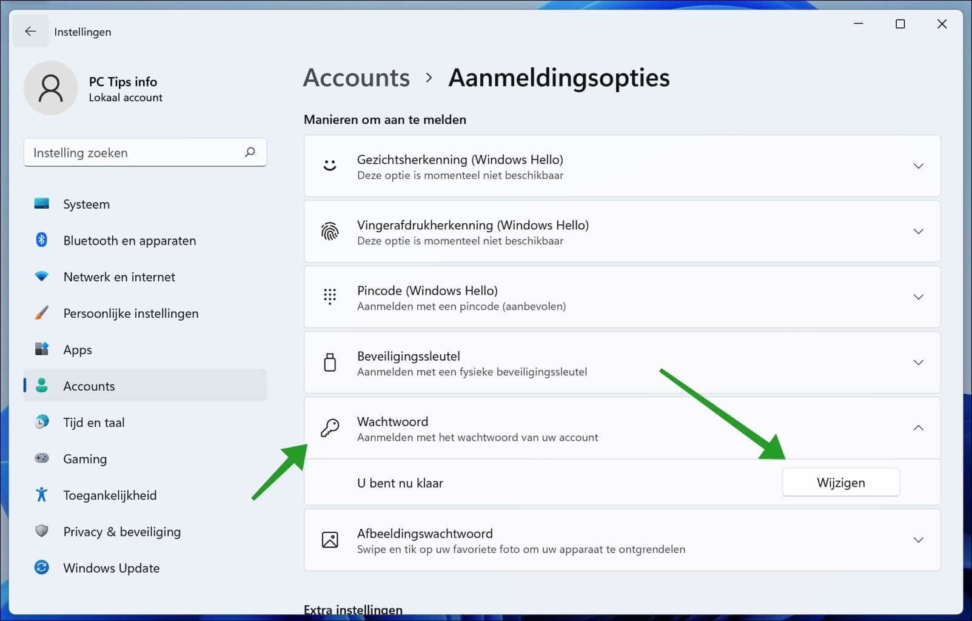Screen dimensions: 972x621
Task: Click the Tijd en taal globe-clock icon
Action: point(42,422)
